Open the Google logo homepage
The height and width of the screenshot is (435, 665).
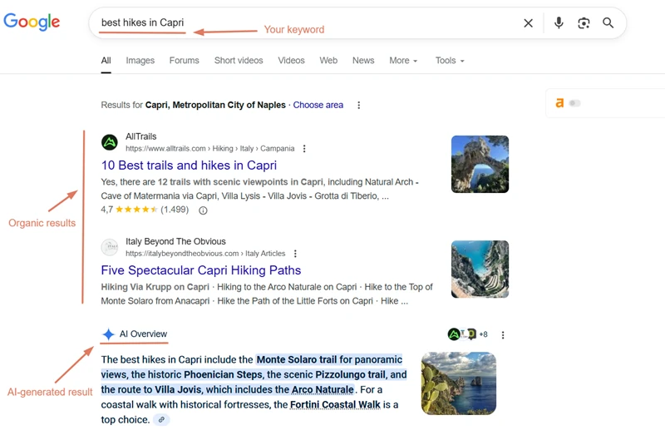pos(32,22)
